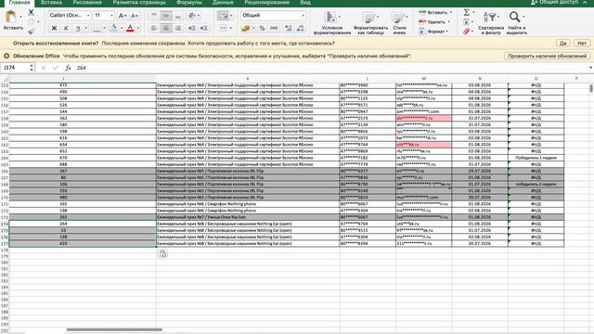The image size is (594, 334).
Task: Click the Name Box showing J174
Action: tap(15, 68)
